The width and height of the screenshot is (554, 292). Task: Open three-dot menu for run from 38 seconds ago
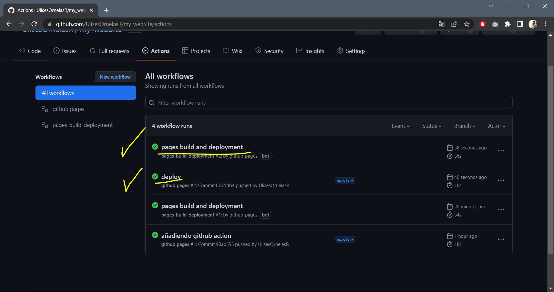(x=501, y=151)
